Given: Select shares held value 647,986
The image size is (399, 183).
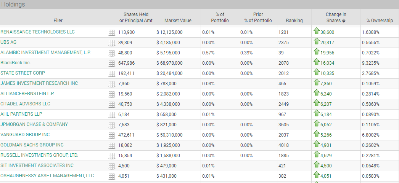Looking at the screenshot, I should (127, 63).
